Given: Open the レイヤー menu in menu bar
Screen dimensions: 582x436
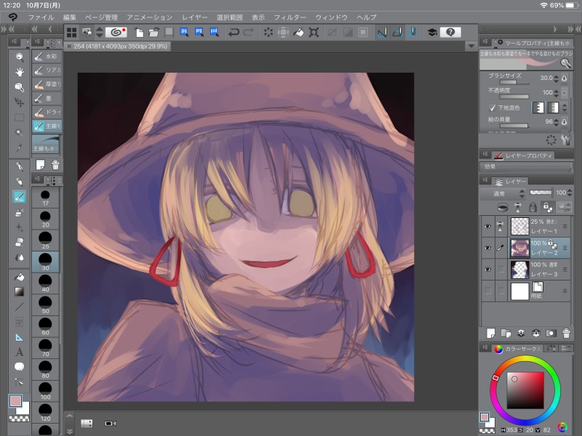Looking at the screenshot, I should coord(194,17).
